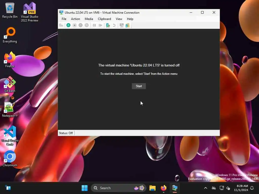Viewport: 259px width, 194px height.
Task: Click the Share toolbar icon with colored servers
Action: click(x=127, y=25)
